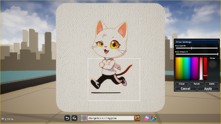This screenshot has height=124, width=221.
Task: Open the color wheel eyedropper tool
Action: coord(154,118)
